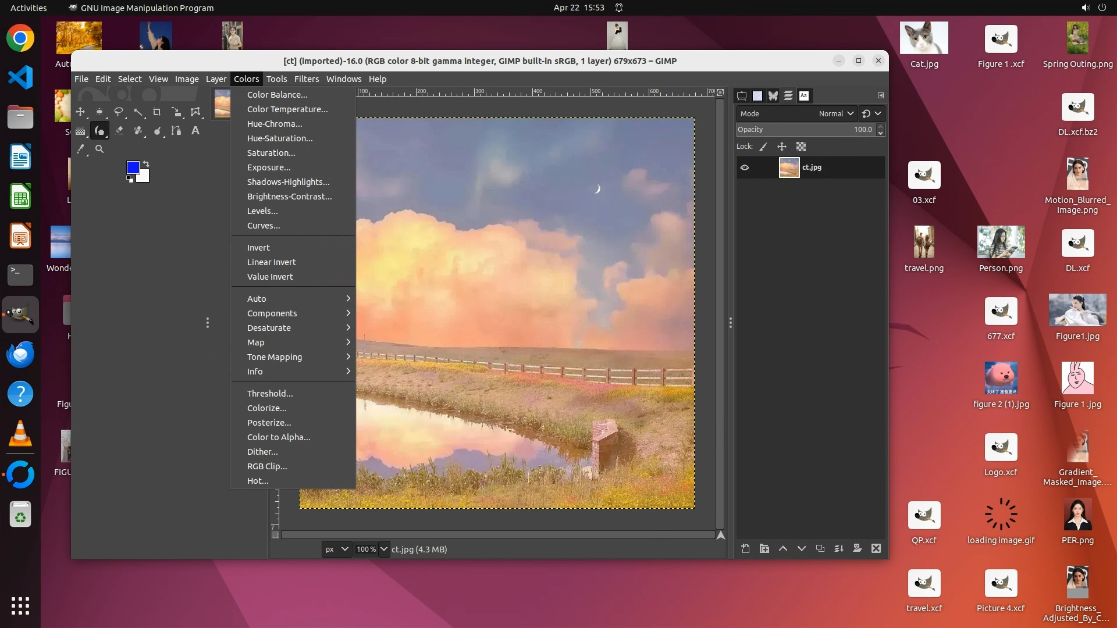Add a mask to the layer
Screen dimensions: 1117x628
[x=858, y=548]
